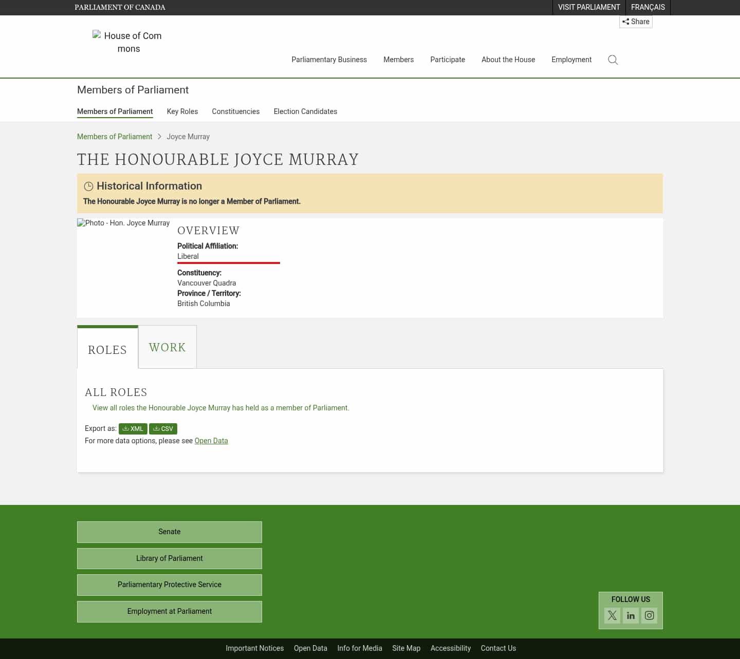This screenshot has height=659, width=740.
Task: Export roles using the CSV download icon
Action: click(x=163, y=428)
